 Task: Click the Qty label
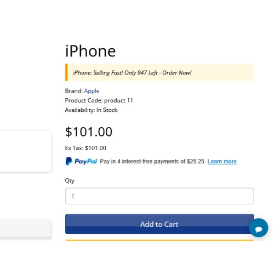pyautogui.click(x=70, y=181)
